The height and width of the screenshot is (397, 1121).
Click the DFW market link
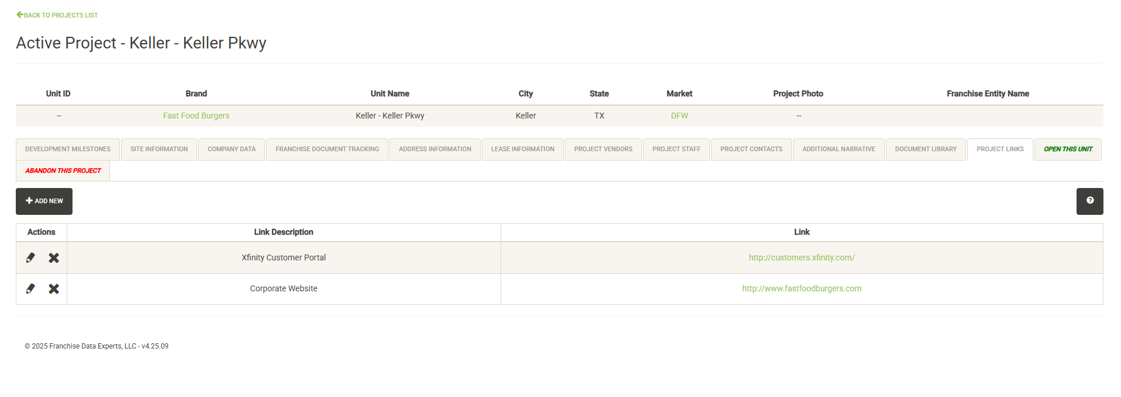coord(679,116)
